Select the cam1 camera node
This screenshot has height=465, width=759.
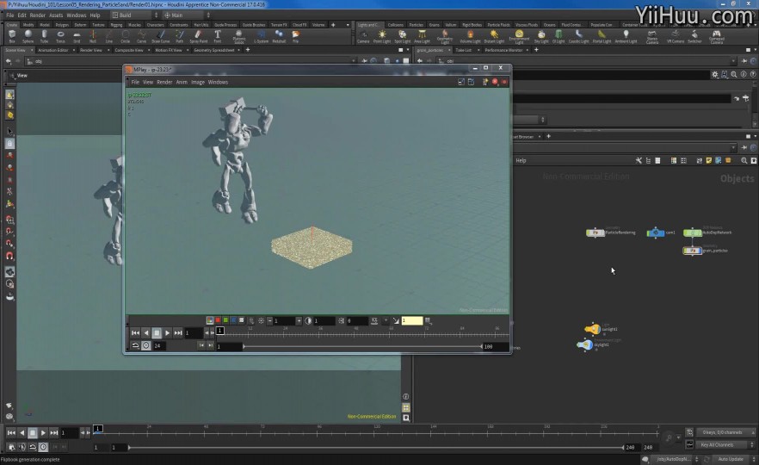click(x=656, y=232)
